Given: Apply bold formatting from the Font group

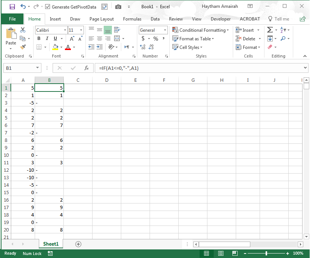Looking at the screenshot, I should pyautogui.click(x=38, y=38).
